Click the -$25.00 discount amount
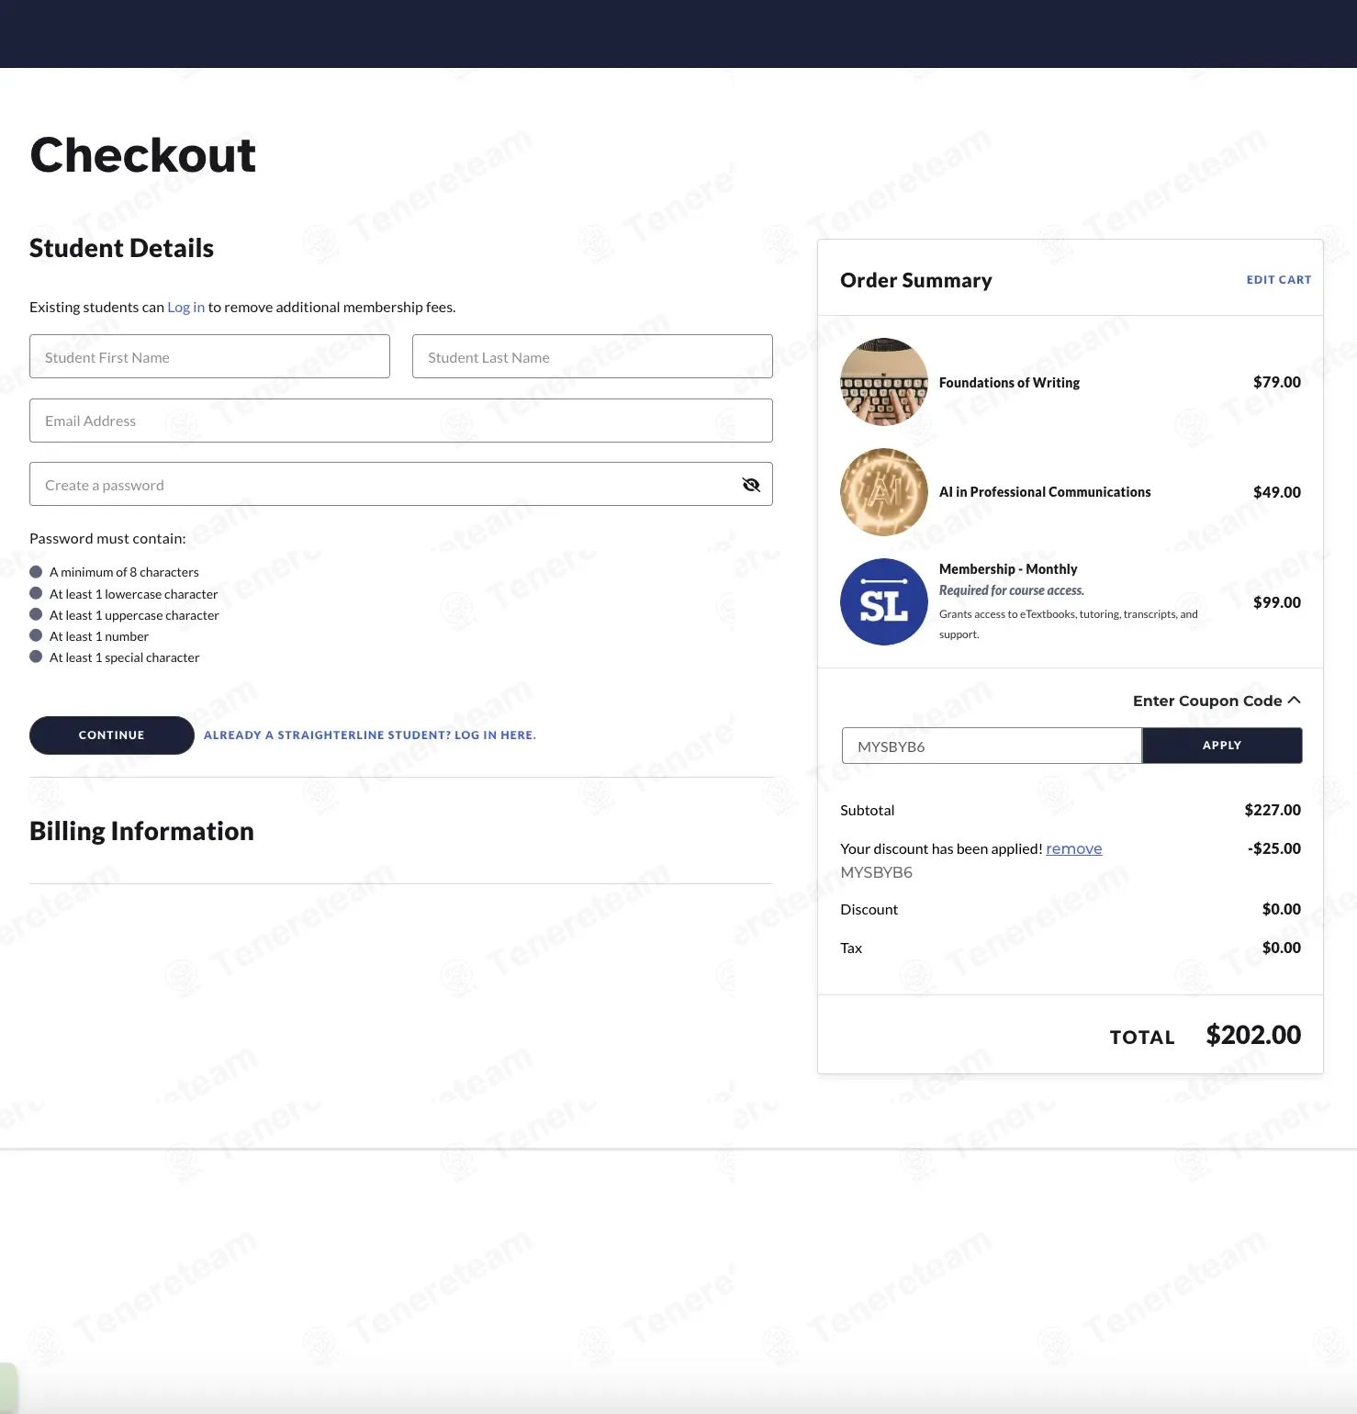Screen dimensions: 1357x1414 pos(1274,848)
